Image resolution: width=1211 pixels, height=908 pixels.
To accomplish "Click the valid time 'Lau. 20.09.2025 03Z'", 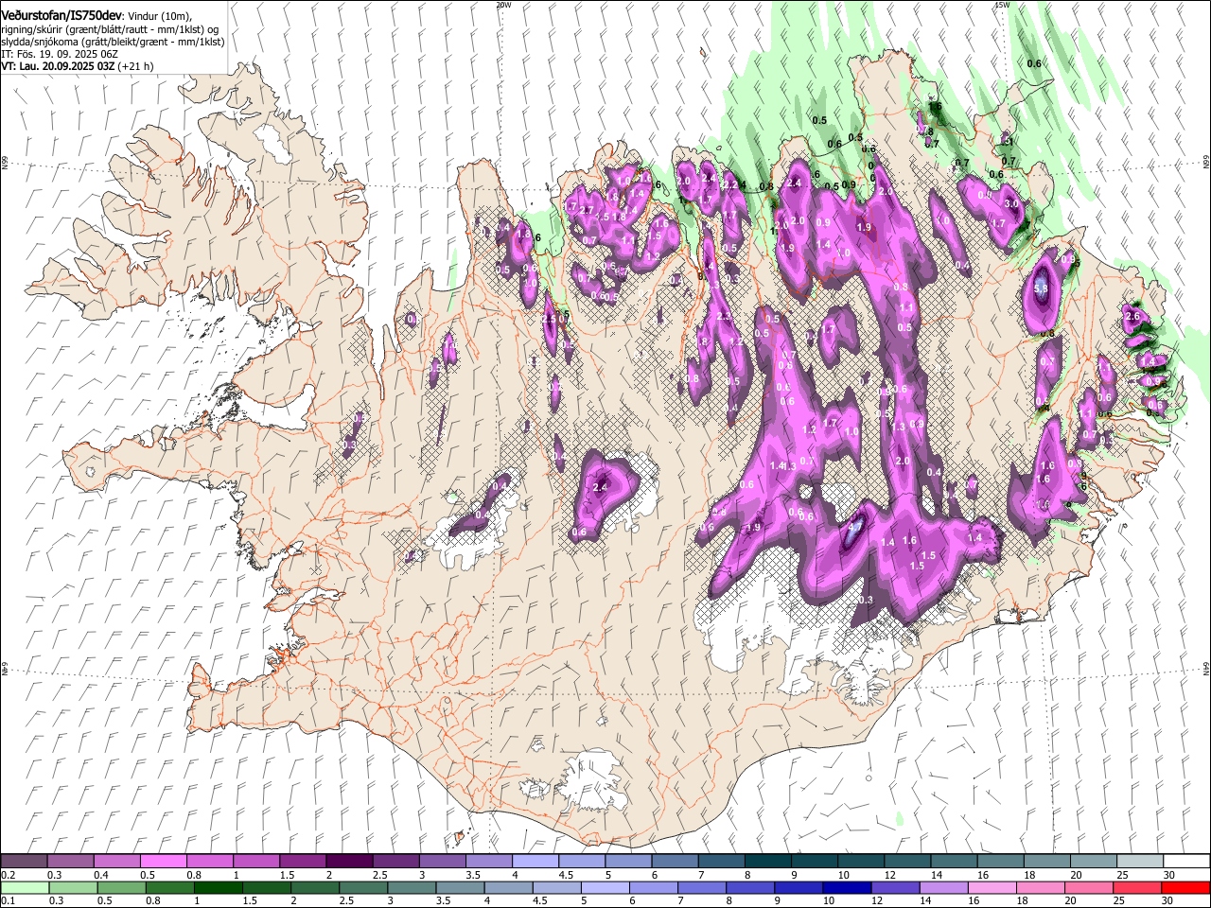I will pos(66,66).
